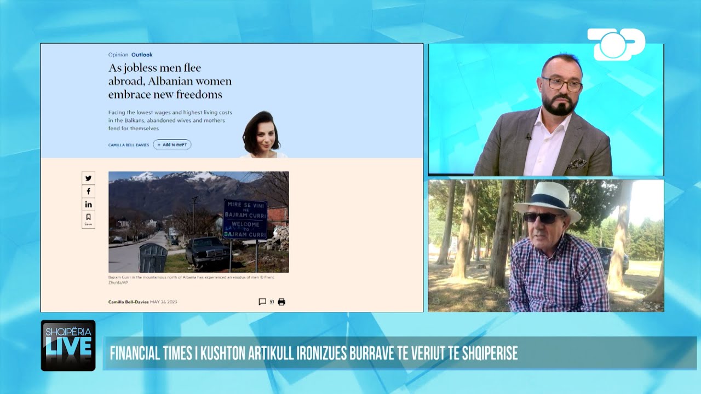Click the Top Channel logo
Image resolution: width=701 pixels, height=394 pixels.
pyautogui.click(x=616, y=44)
